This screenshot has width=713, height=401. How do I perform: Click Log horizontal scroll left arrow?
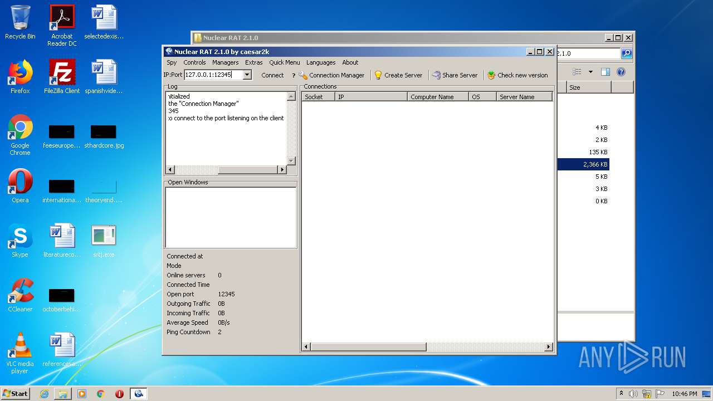[x=170, y=170]
